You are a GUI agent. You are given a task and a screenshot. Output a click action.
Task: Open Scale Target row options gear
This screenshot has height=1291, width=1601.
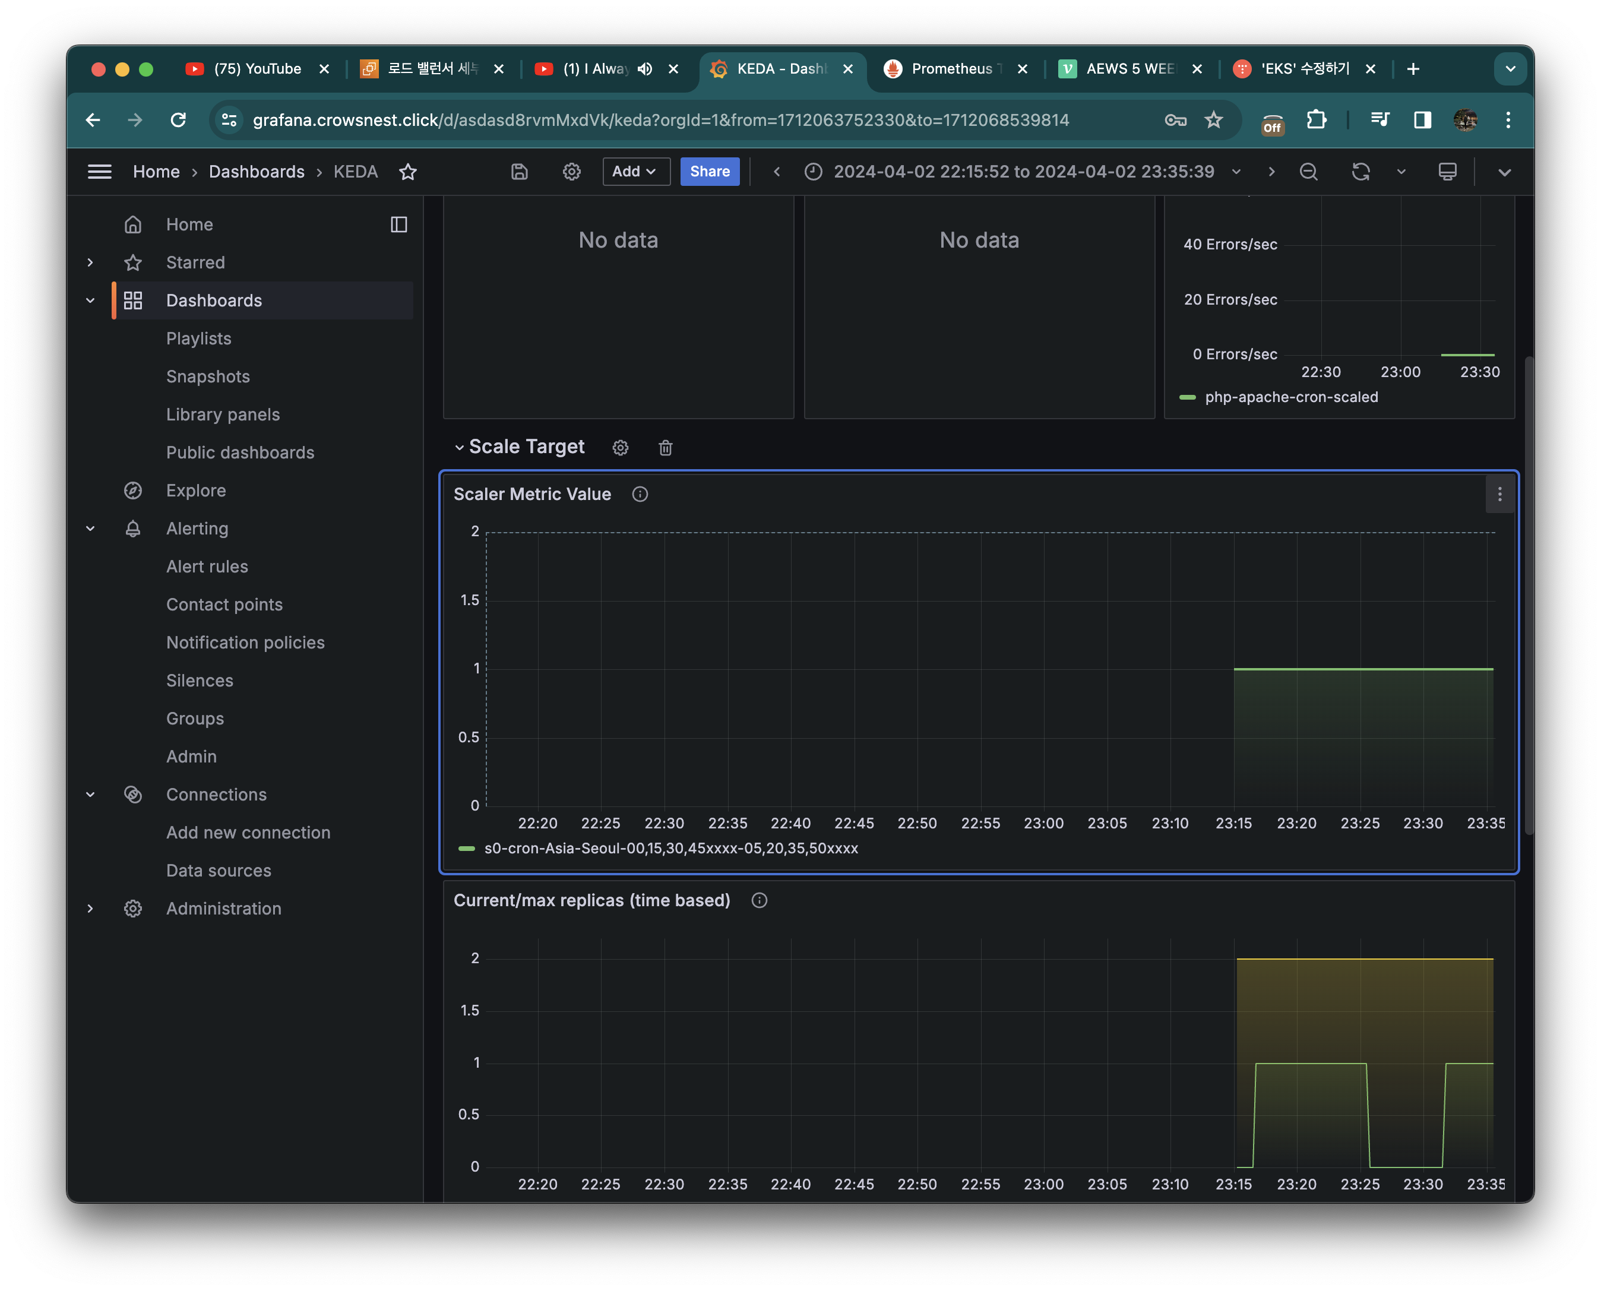coord(620,448)
